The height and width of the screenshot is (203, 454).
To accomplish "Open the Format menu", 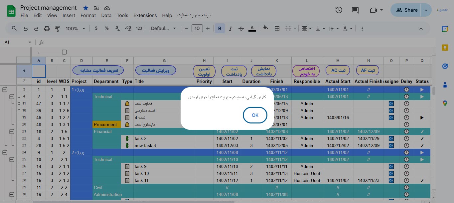I will (x=88, y=15).
